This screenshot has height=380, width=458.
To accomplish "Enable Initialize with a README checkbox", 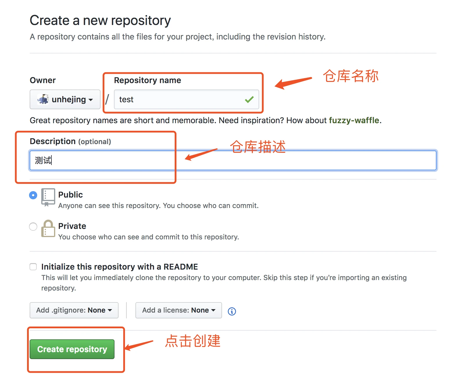I will click(33, 267).
